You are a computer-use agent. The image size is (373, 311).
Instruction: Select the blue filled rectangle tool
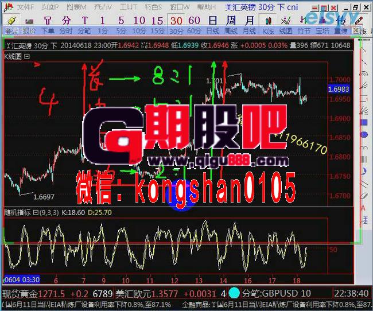click(363, 123)
